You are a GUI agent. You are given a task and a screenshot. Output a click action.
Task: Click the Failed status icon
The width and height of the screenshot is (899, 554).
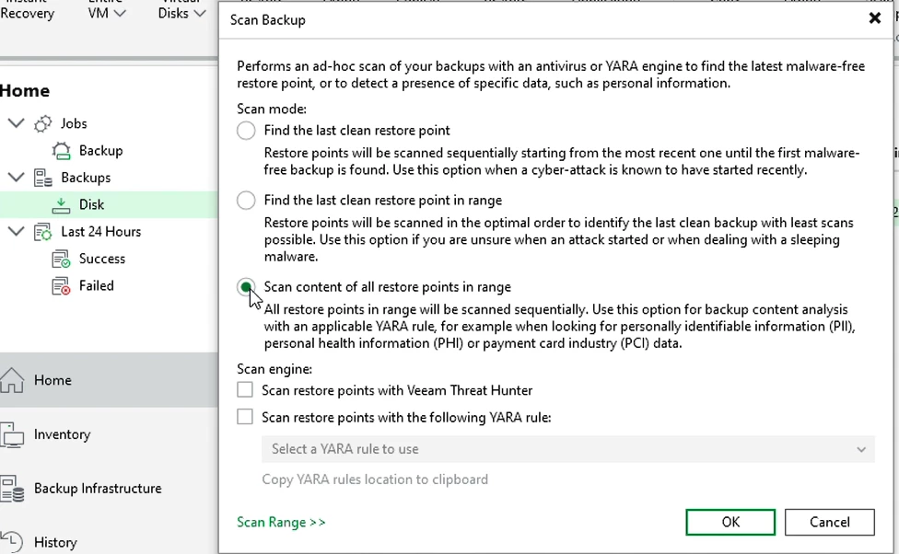point(61,286)
